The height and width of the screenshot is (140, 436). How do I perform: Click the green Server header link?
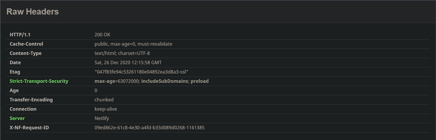[17, 119]
